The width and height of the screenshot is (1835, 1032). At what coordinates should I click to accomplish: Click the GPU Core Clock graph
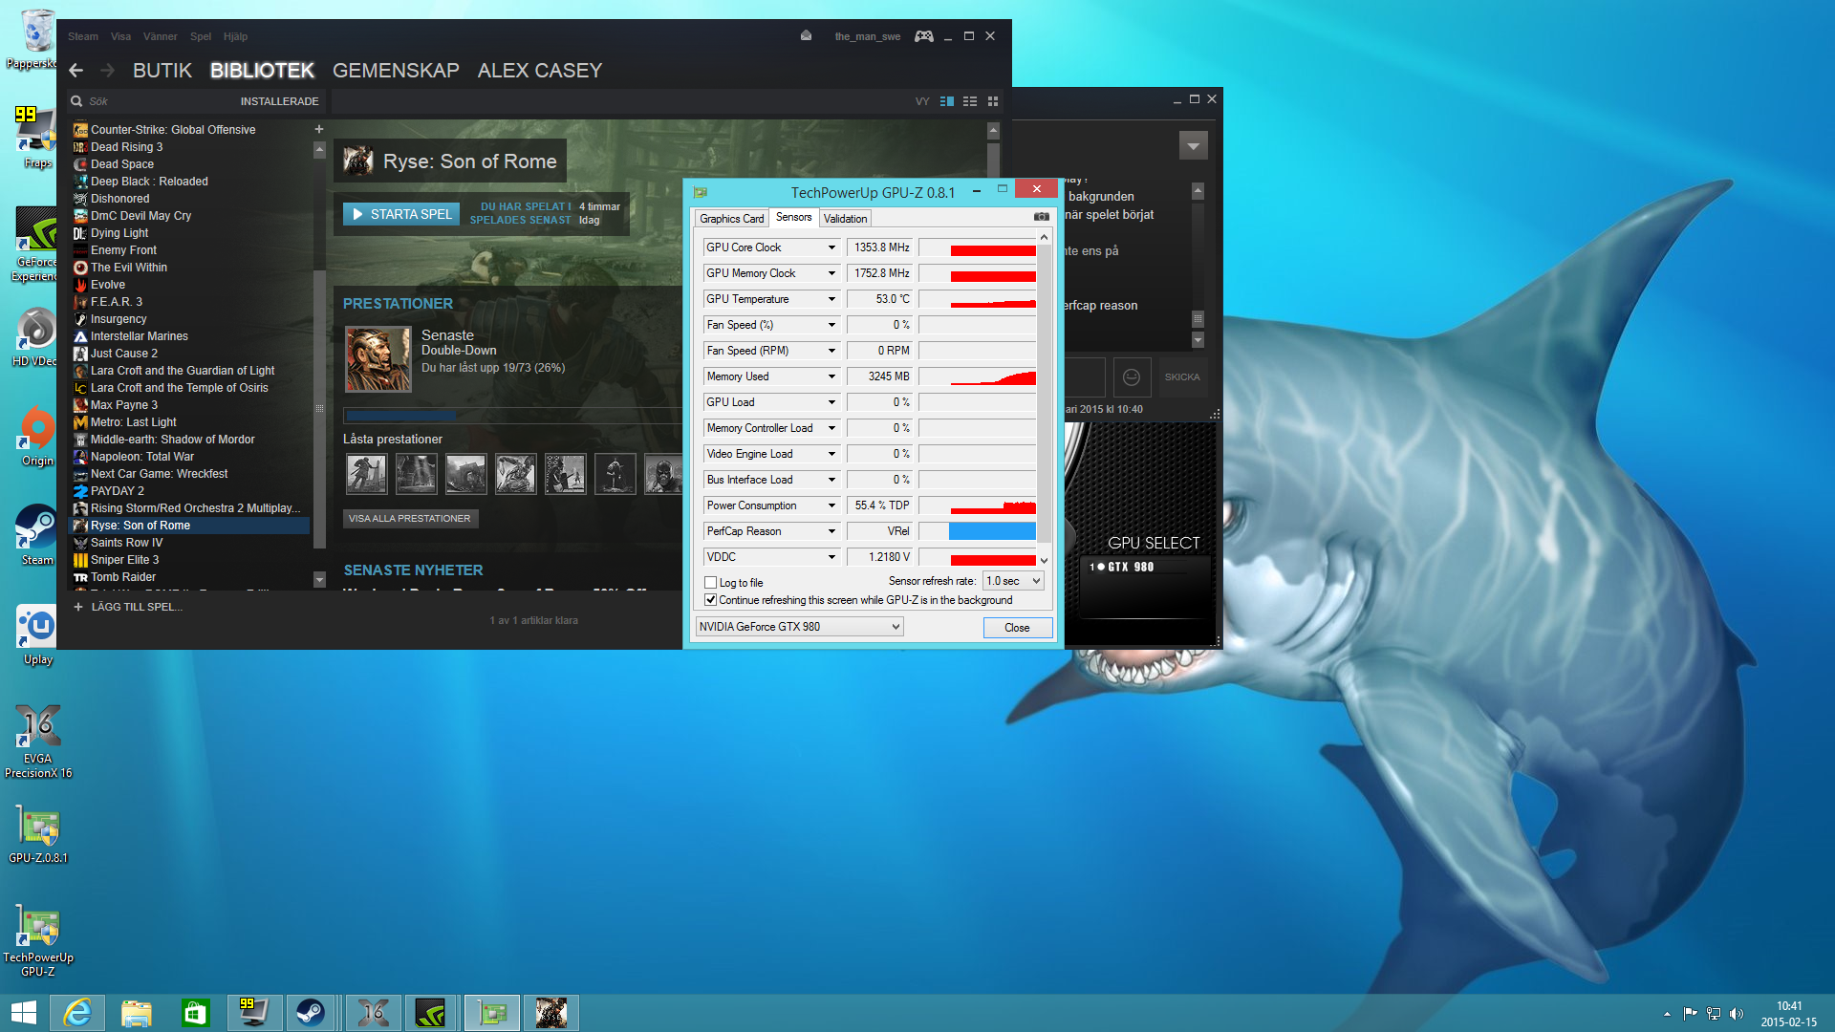point(977,247)
